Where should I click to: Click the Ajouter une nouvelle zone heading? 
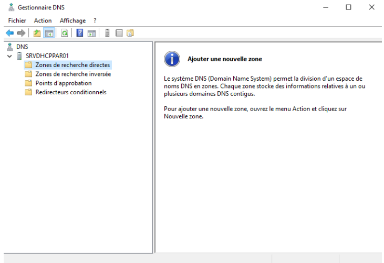tap(225, 59)
